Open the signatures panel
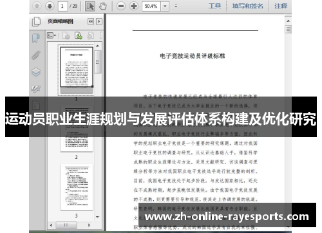Viewport: 322px width, 233px height. (36, 89)
